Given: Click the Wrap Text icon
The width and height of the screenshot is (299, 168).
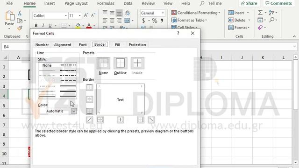Looking at the screenshot, I should (128, 13).
